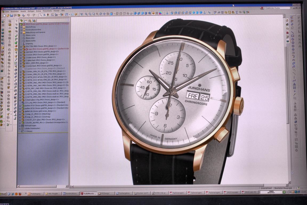Switch to the Posteingang taskbar button

(x=36, y=194)
